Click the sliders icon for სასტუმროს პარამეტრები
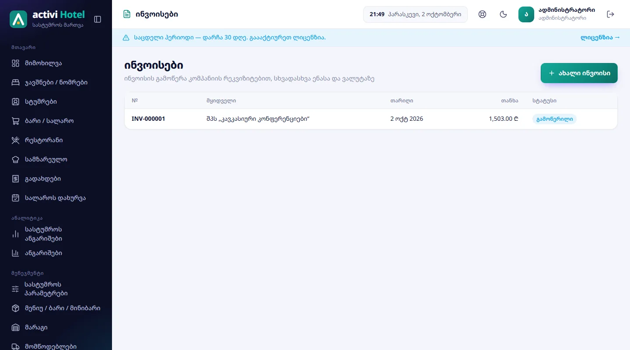Viewport: 630px width, 350px height. click(15, 289)
